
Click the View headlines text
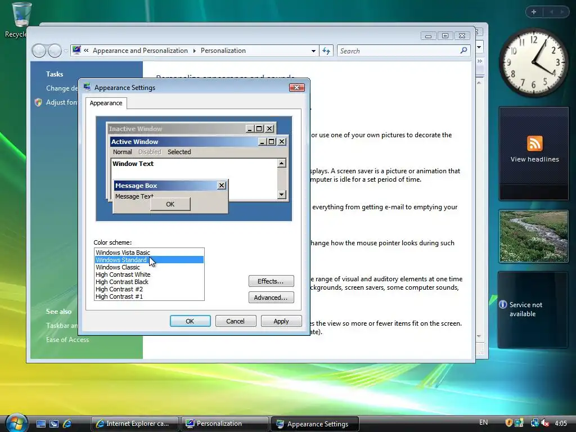pos(534,159)
